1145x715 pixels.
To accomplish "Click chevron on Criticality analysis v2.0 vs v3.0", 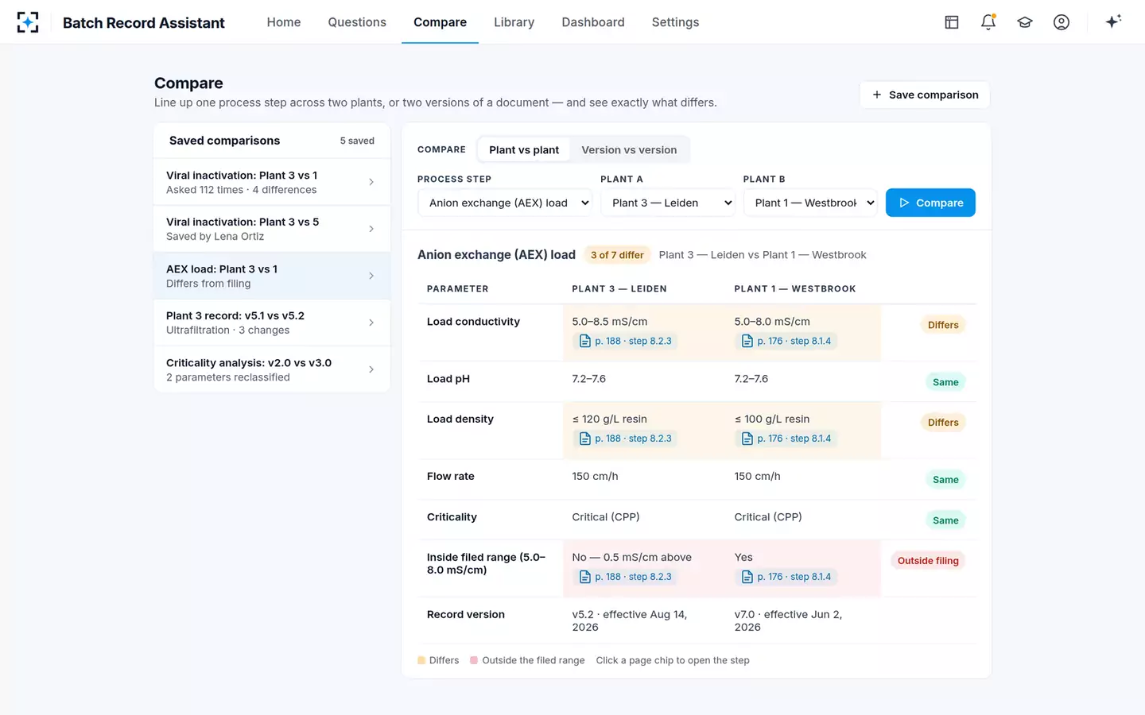I will click(x=371, y=369).
